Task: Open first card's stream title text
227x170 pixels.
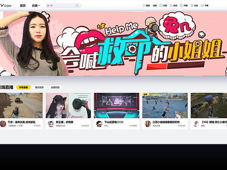Action: [21, 122]
